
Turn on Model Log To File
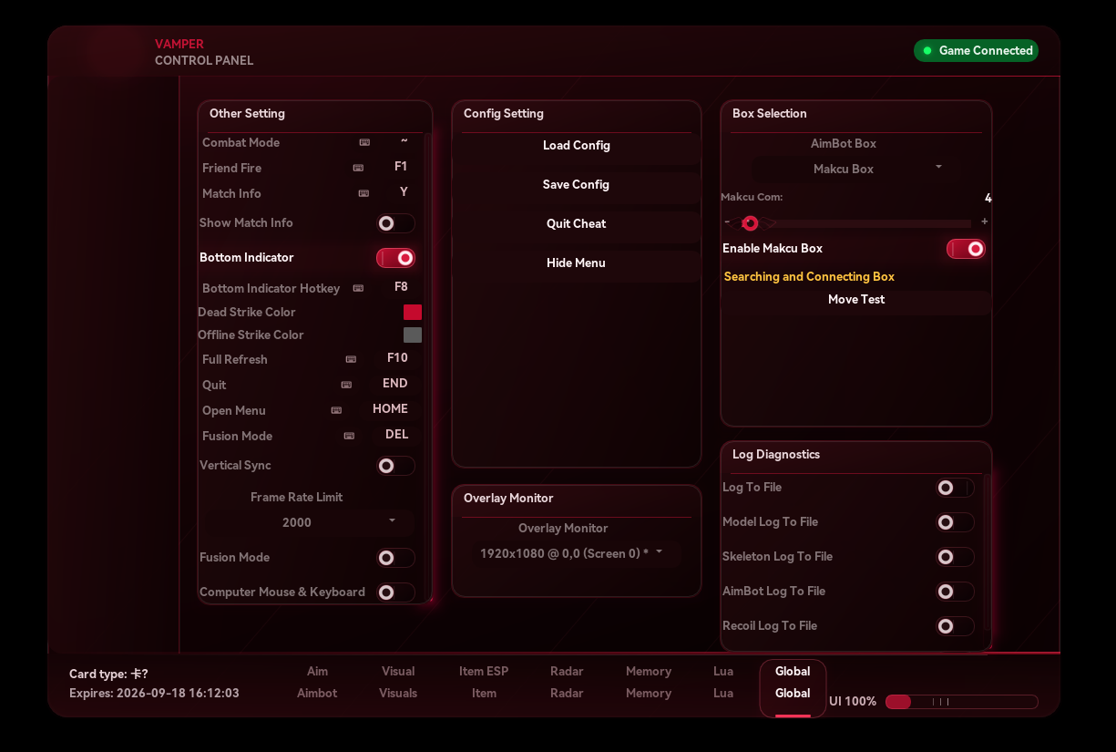(x=955, y=522)
